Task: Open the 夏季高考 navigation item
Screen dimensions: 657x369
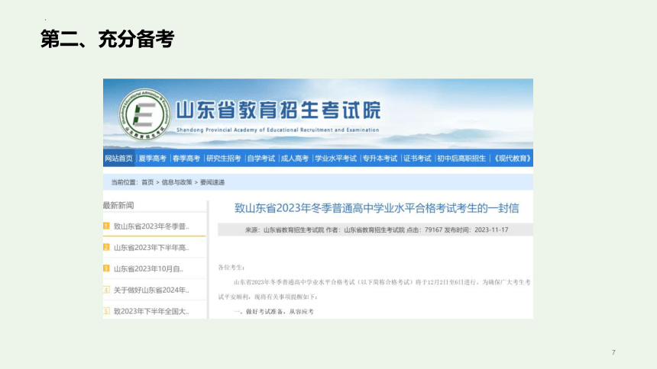Action: [x=153, y=158]
